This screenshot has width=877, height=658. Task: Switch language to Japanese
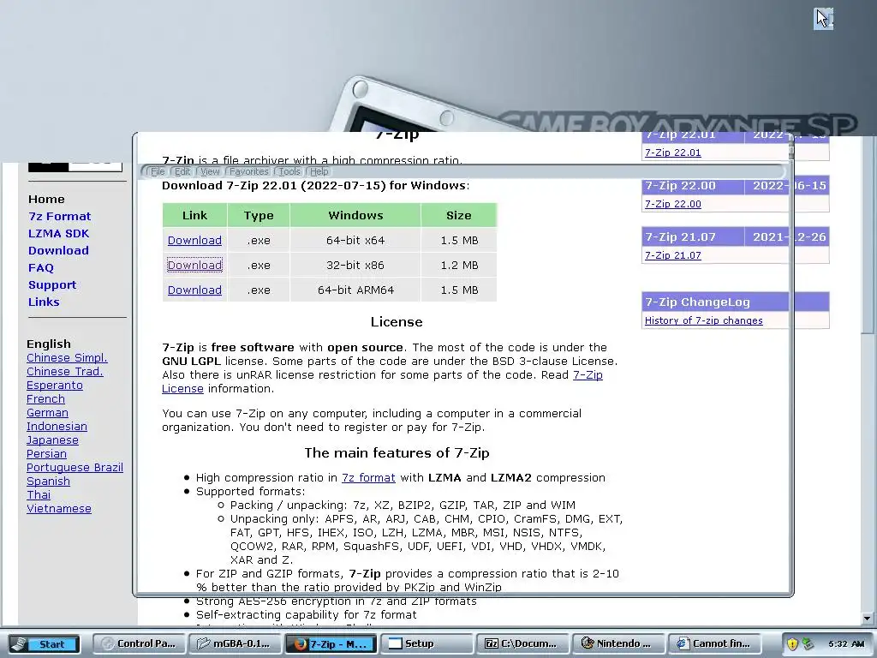coord(52,440)
